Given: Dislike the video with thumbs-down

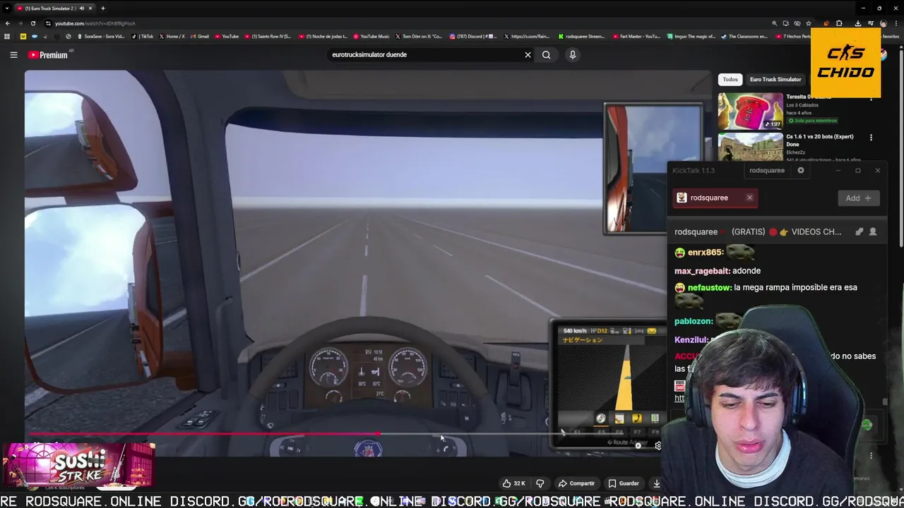Looking at the screenshot, I should coord(540,483).
